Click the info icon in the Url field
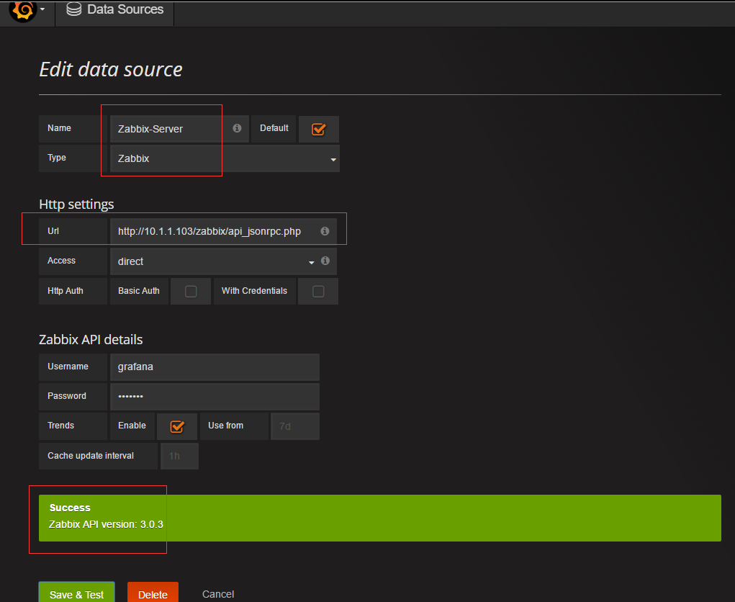 (x=325, y=231)
